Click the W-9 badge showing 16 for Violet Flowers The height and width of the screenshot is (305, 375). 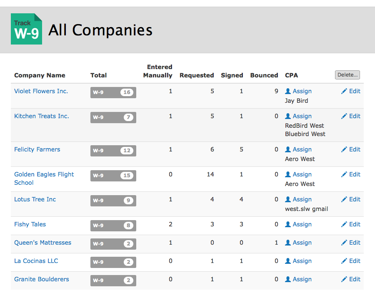113,92
